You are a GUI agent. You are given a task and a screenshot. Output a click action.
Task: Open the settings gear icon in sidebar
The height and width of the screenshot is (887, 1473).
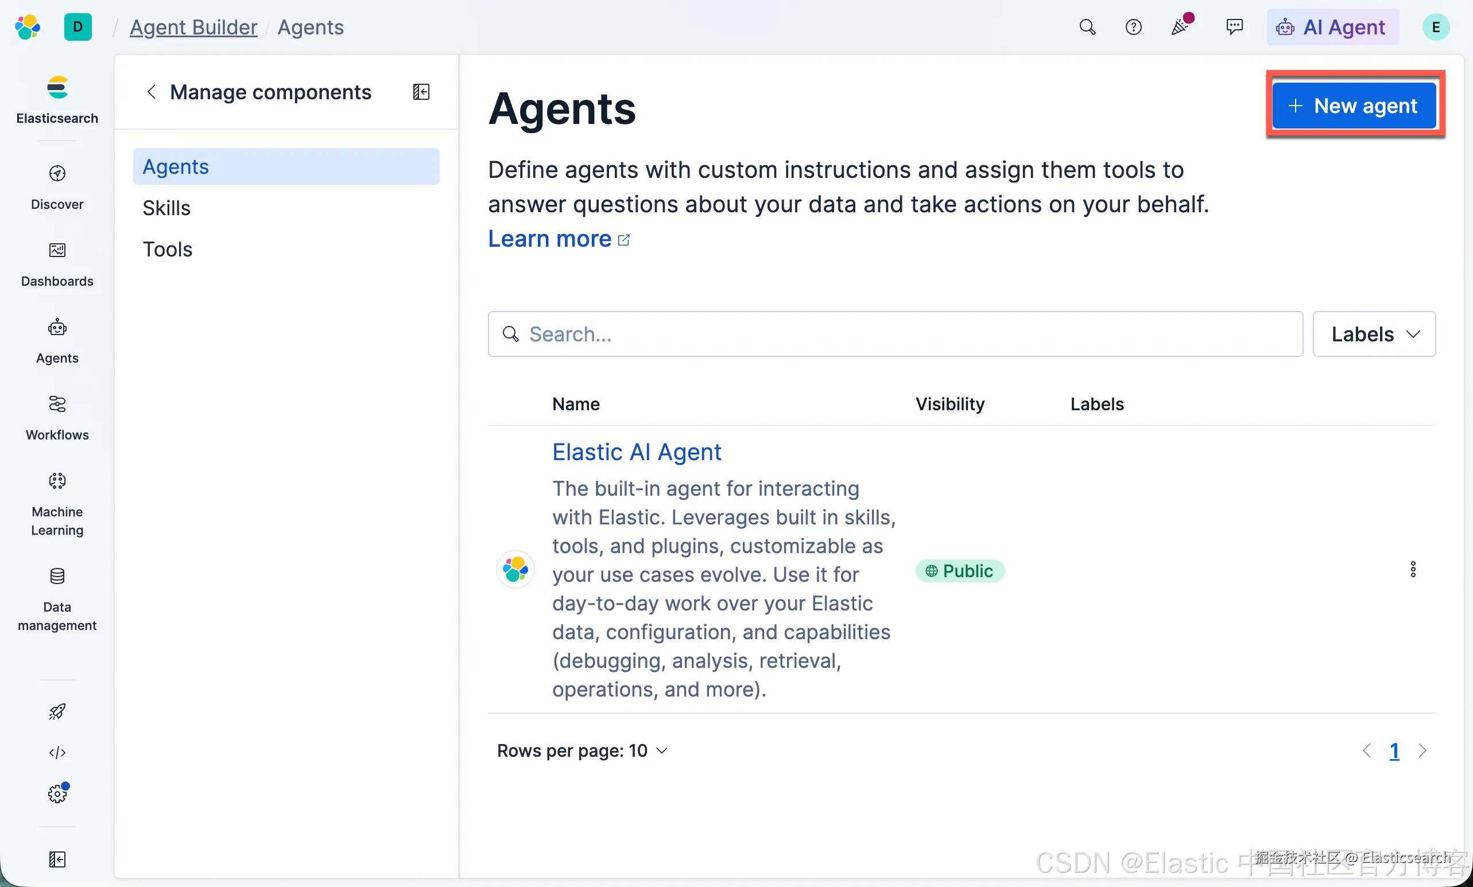coord(57,793)
